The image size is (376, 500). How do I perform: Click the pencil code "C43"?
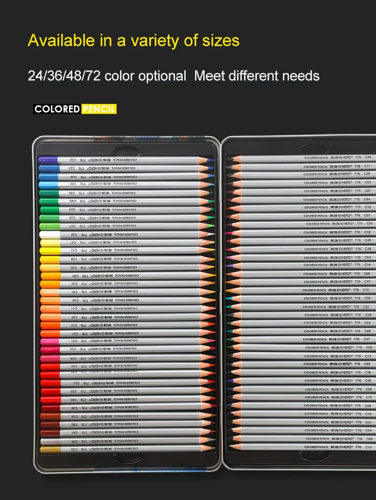tap(368, 282)
